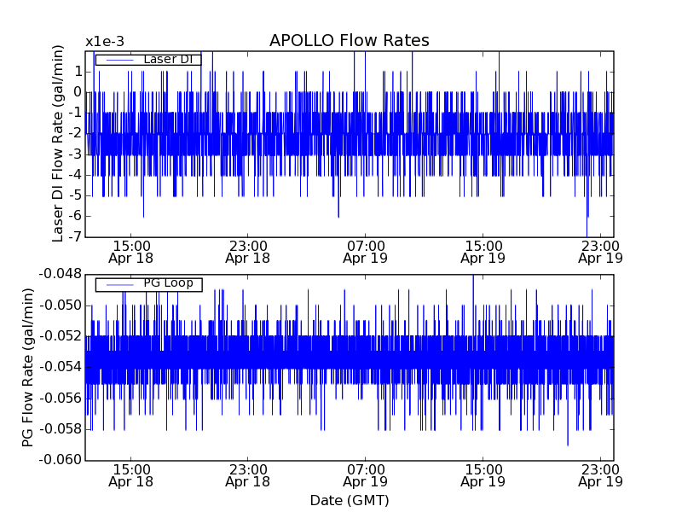Click the "Laser DI" legend entry text

pos(168,59)
